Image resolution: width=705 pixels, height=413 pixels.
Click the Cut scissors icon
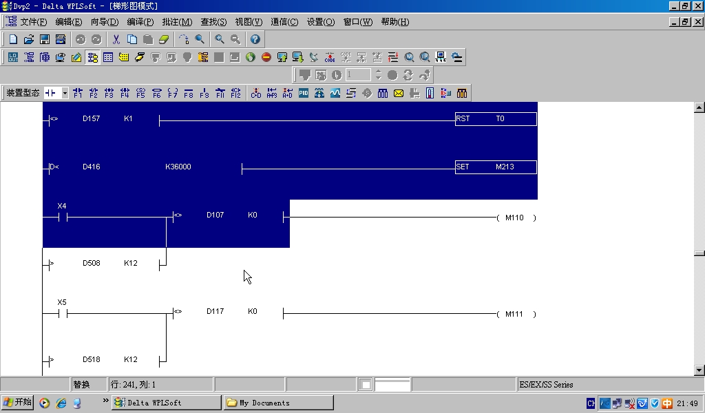click(x=116, y=40)
